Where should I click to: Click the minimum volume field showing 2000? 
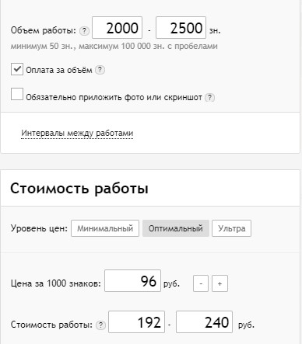pos(118,28)
